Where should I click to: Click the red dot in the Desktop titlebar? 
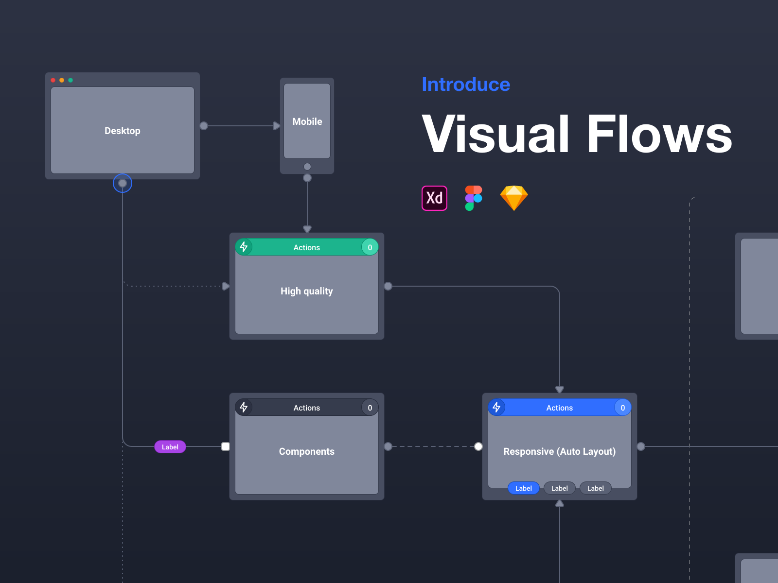[53, 80]
